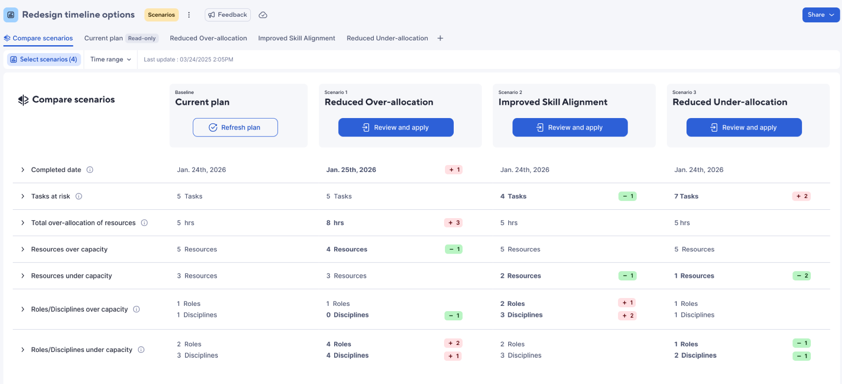Click '3 Disciplines' over capacity in Scenario 2
This screenshot has width=842, height=384.
tap(521, 315)
